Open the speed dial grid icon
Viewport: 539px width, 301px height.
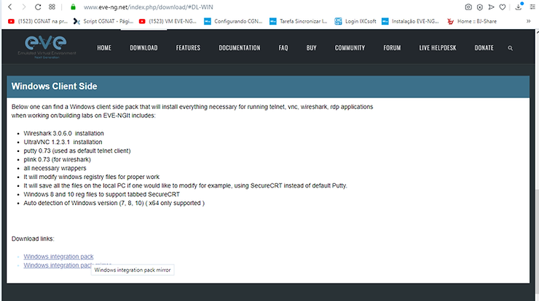52,7
